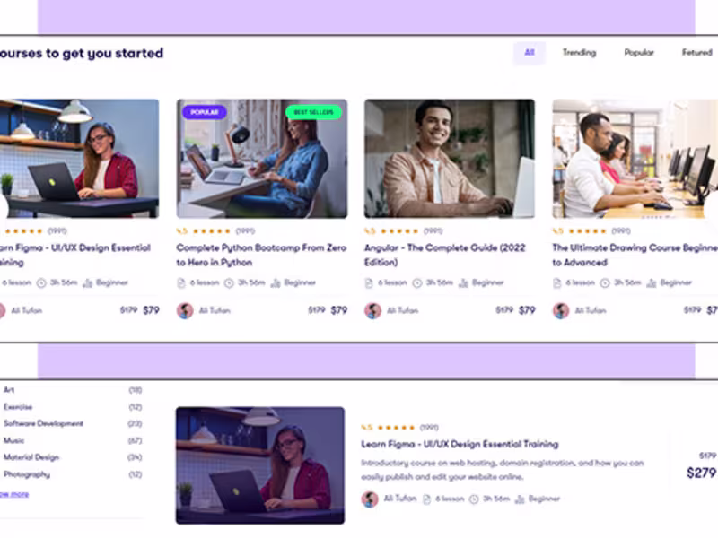Image resolution: width=718 pixels, height=538 pixels.
Task: Click star rating on Angular card
Action: [x=399, y=231]
